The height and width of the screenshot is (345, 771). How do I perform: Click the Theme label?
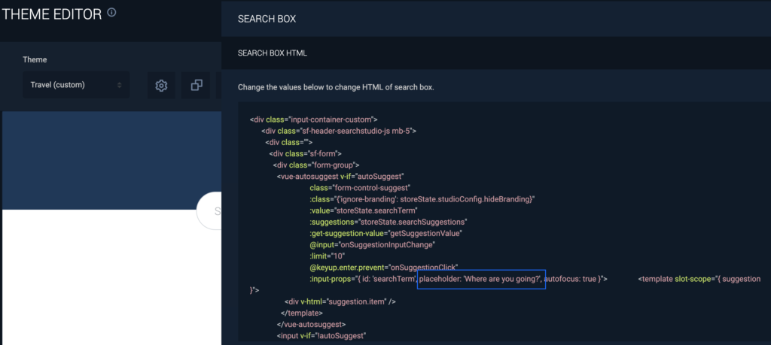(35, 59)
